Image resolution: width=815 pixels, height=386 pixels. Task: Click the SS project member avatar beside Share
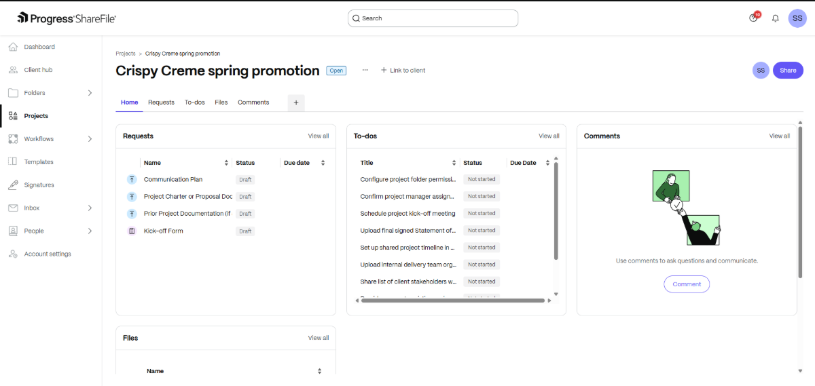click(x=761, y=71)
